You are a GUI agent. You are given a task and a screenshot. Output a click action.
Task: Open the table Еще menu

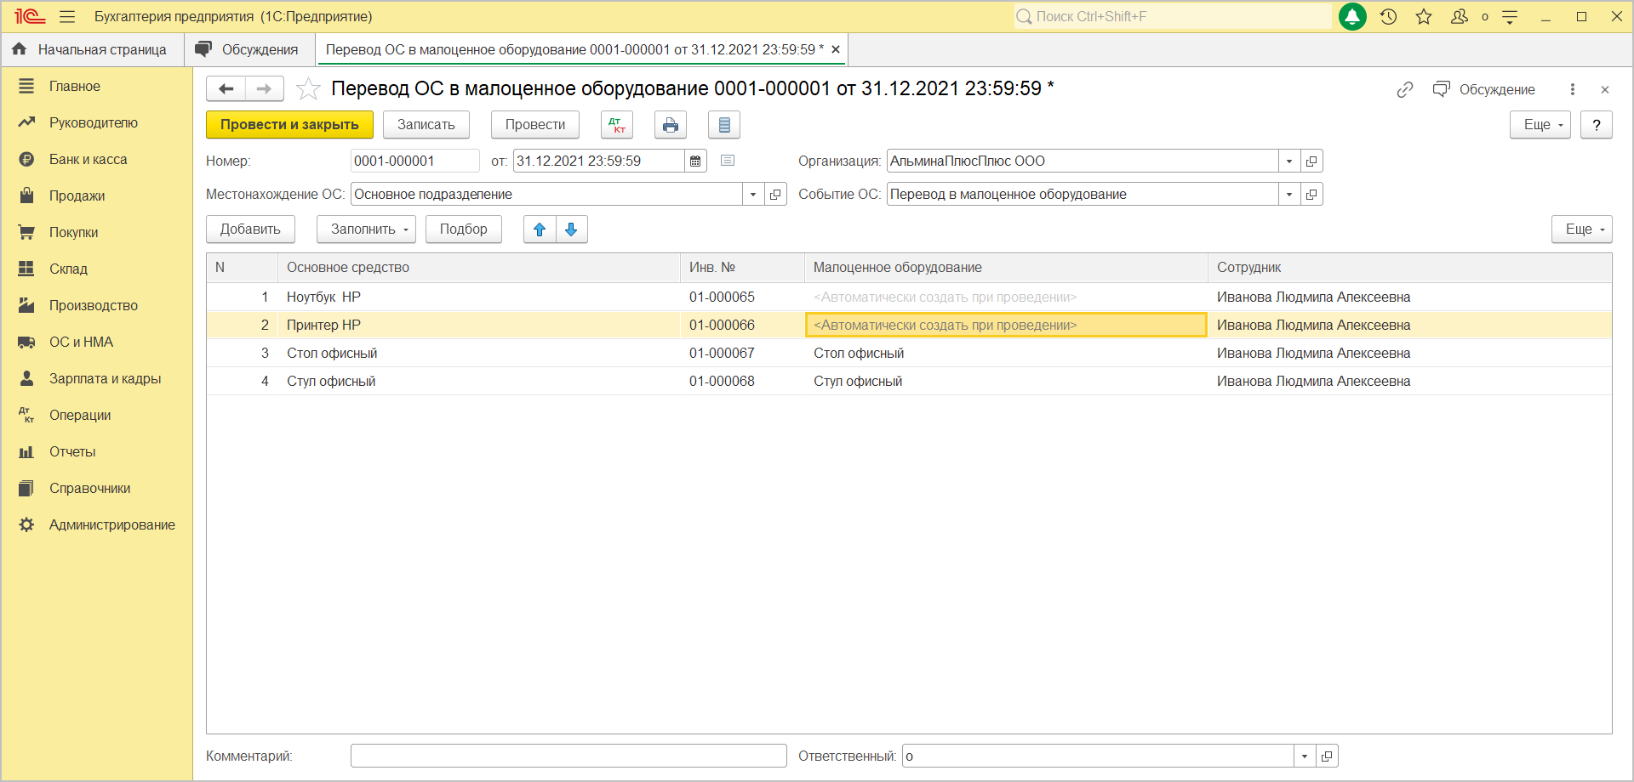point(1582,229)
